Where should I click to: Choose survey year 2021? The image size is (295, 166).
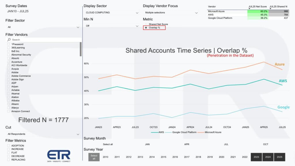[x=233, y=157]
